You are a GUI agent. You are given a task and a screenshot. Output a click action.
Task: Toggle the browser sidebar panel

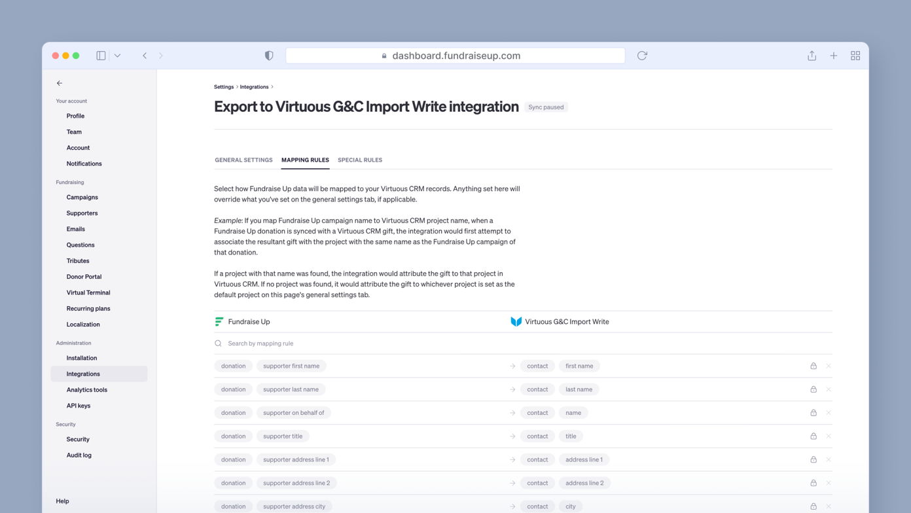coord(101,56)
